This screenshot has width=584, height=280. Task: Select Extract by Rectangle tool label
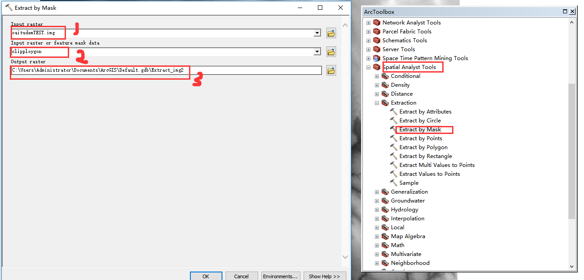click(x=426, y=156)
